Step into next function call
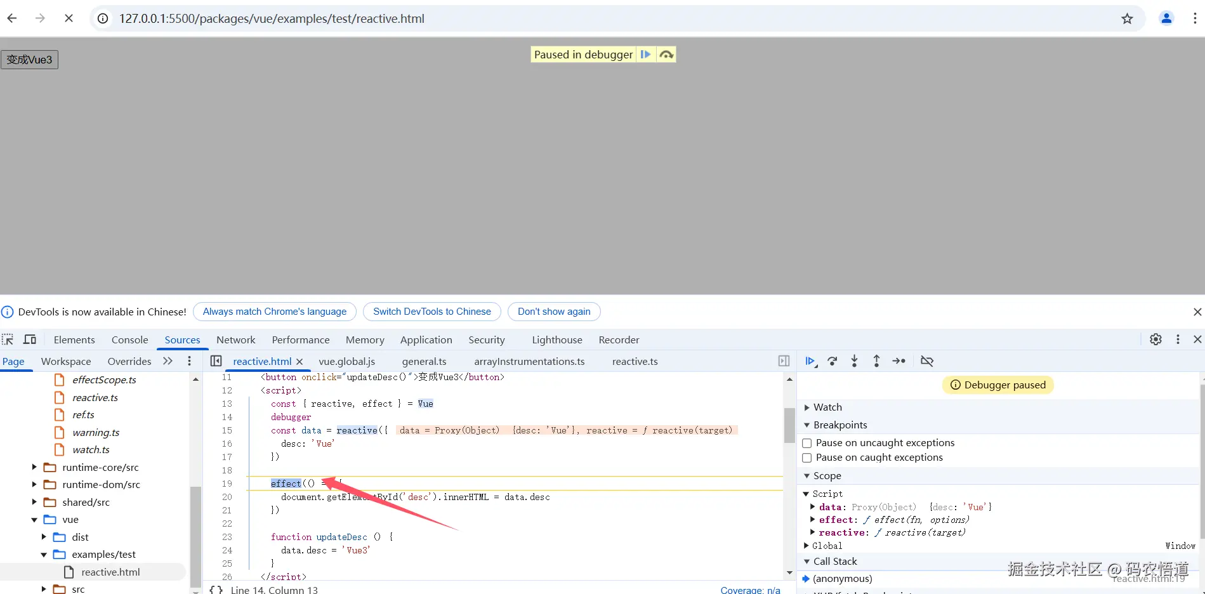The width and height of the screenshot is (1205, 594). pos(855,361)
